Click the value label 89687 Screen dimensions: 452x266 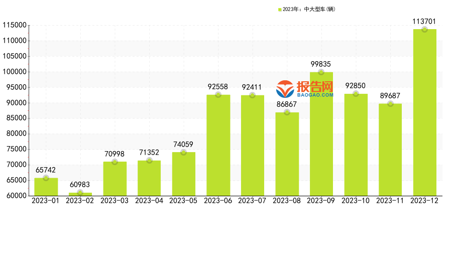(x=390, y=96)
